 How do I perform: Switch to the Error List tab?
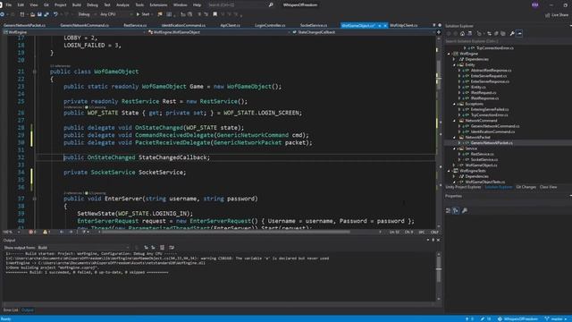point(11,310)
